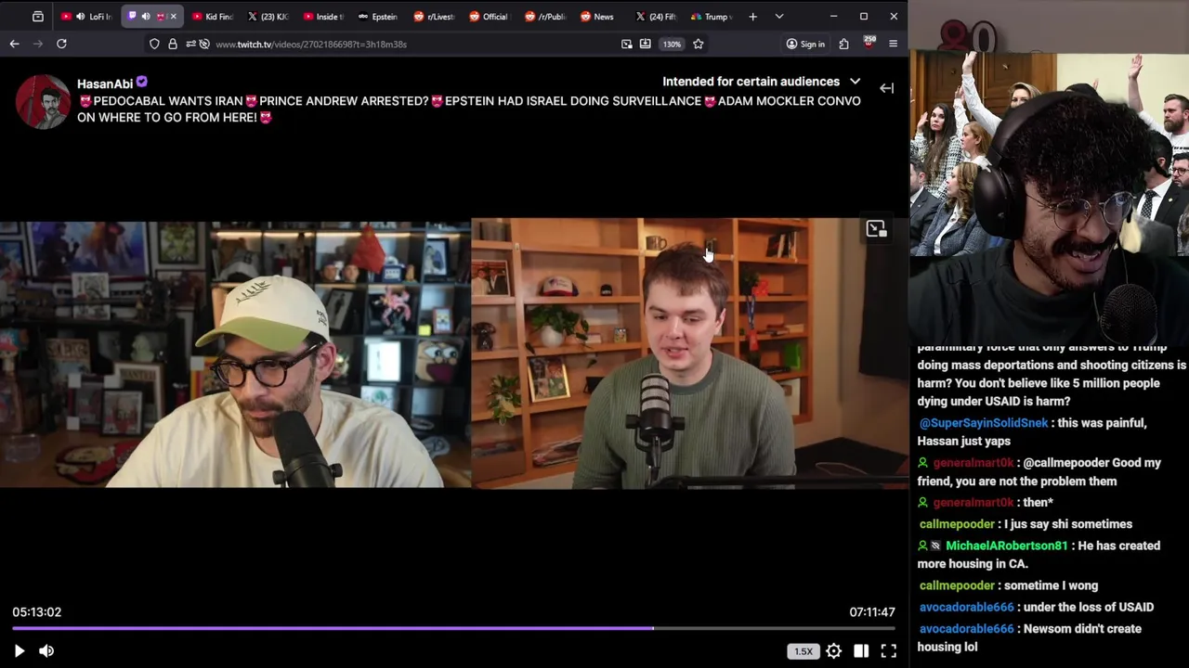Play the Twitch video
Image resolution: width=1189 pixels, height=668 pixels.
coord(19,651)
